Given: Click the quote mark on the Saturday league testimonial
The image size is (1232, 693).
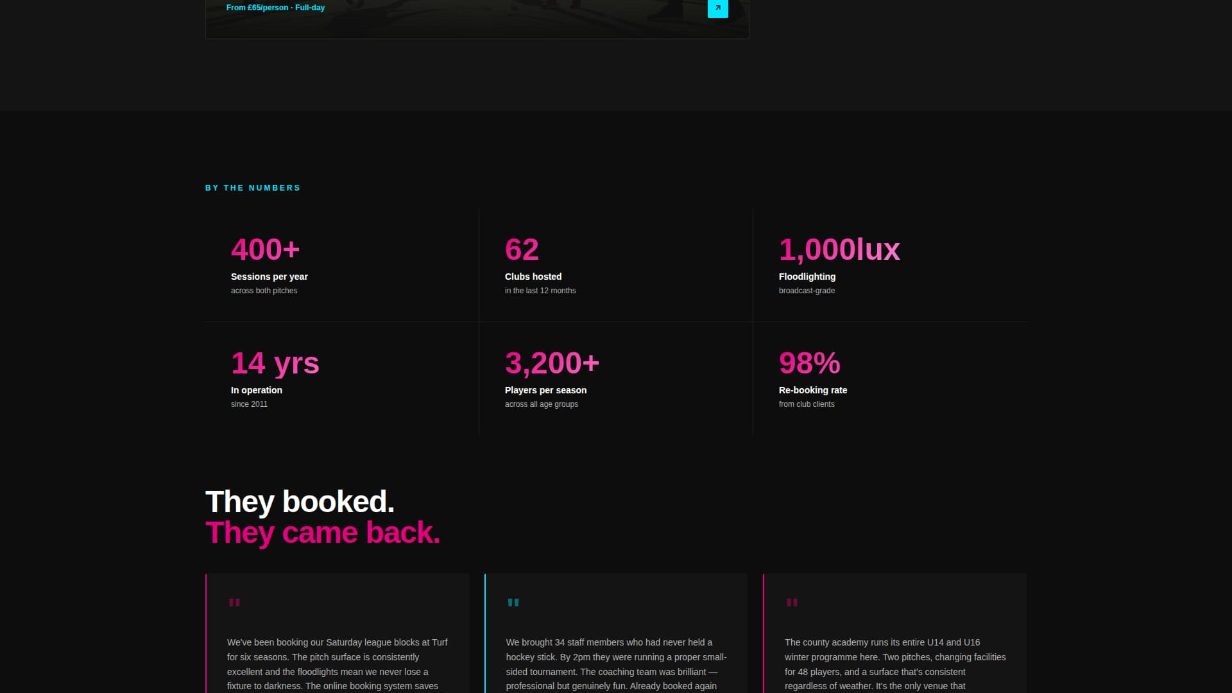Looking at the screenshot, I should (234, 603).
